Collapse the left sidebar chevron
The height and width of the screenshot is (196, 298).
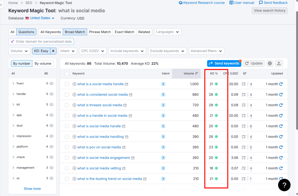(1, 5)
